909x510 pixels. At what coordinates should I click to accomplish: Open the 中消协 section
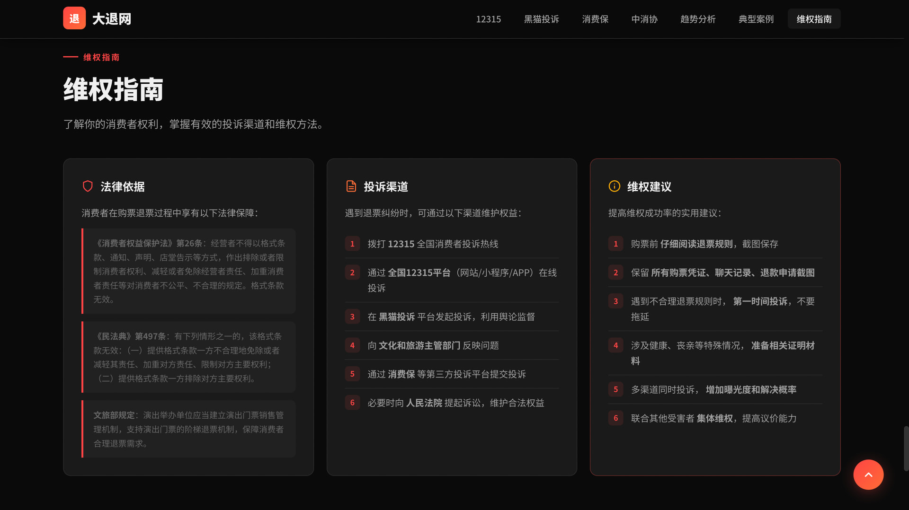pos(644,19)
